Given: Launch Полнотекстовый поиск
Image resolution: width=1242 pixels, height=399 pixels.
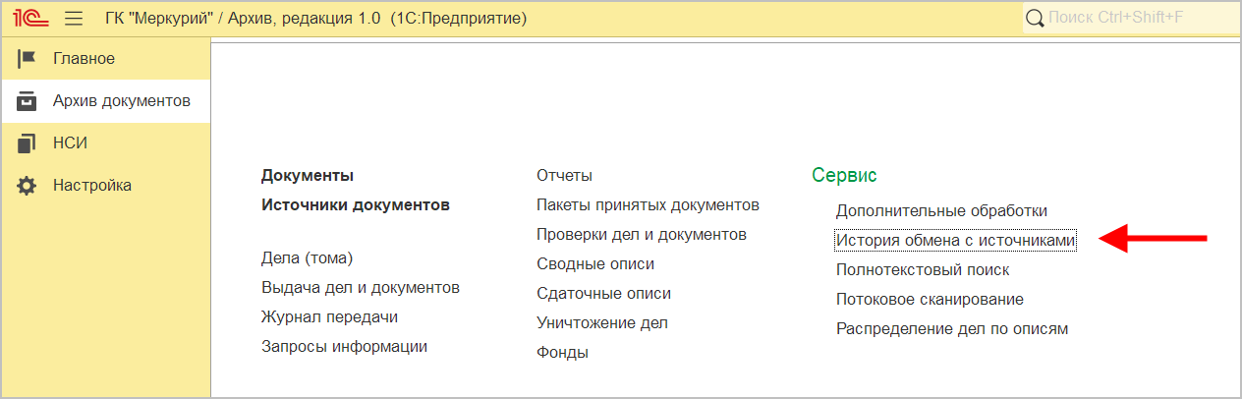Looking at the screenshot, I should pos(922,270).
